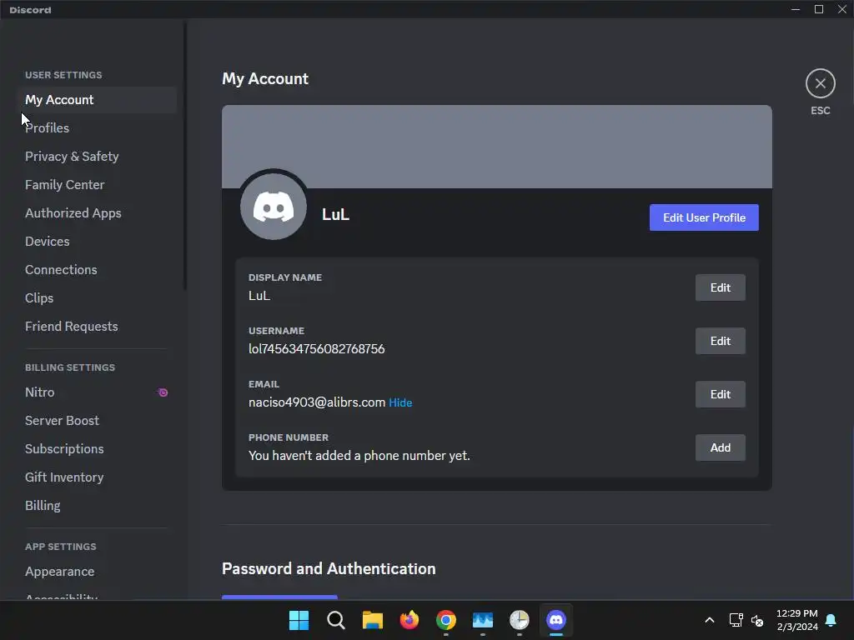Open the taskbar clock and date
The width and height of the screenshot is (854, 640).
[796, 620]
